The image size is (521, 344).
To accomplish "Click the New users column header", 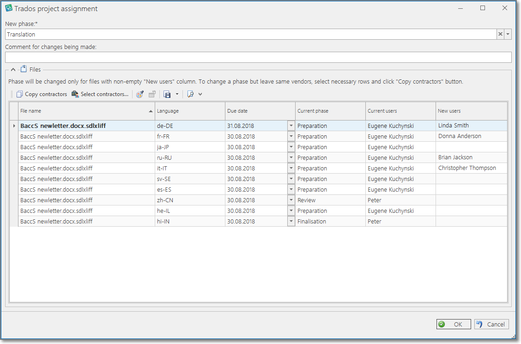I will [x=472, y=111].
